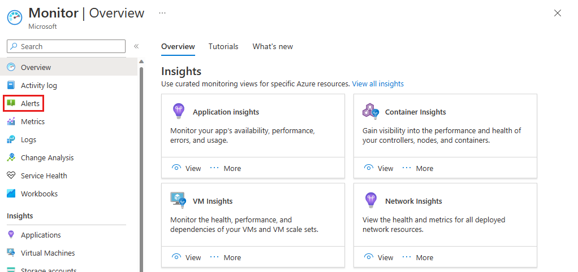Select the Metrics chart icon

[11, 121]
